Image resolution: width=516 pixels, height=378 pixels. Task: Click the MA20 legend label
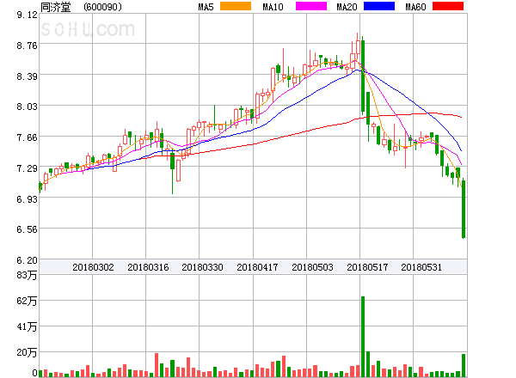pyautogui.click(x=347, y=7)
